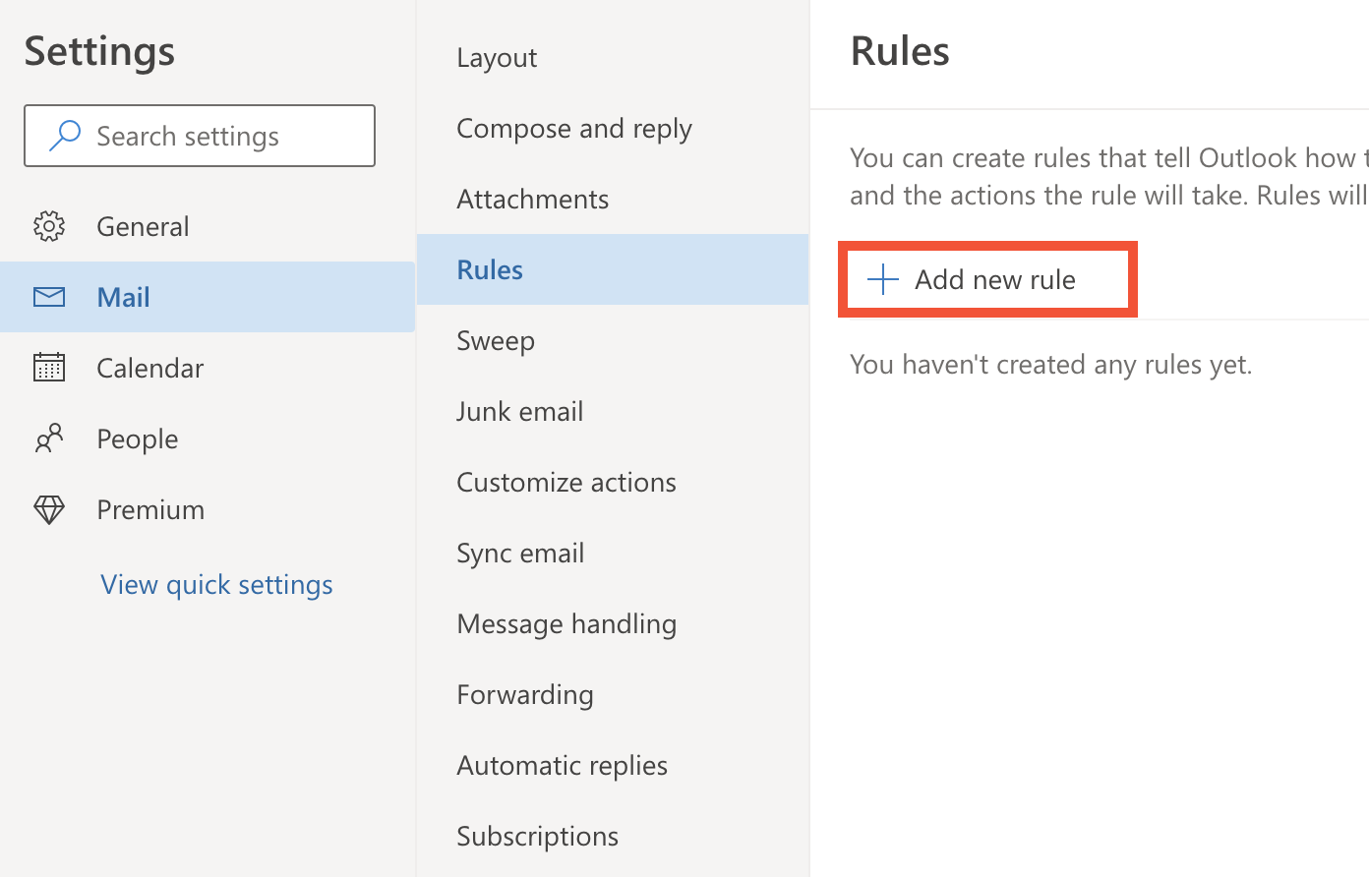Viewport: 1369px width, 877px height.
Task: Open the Sweep settings page
Action: click(496, 339)
